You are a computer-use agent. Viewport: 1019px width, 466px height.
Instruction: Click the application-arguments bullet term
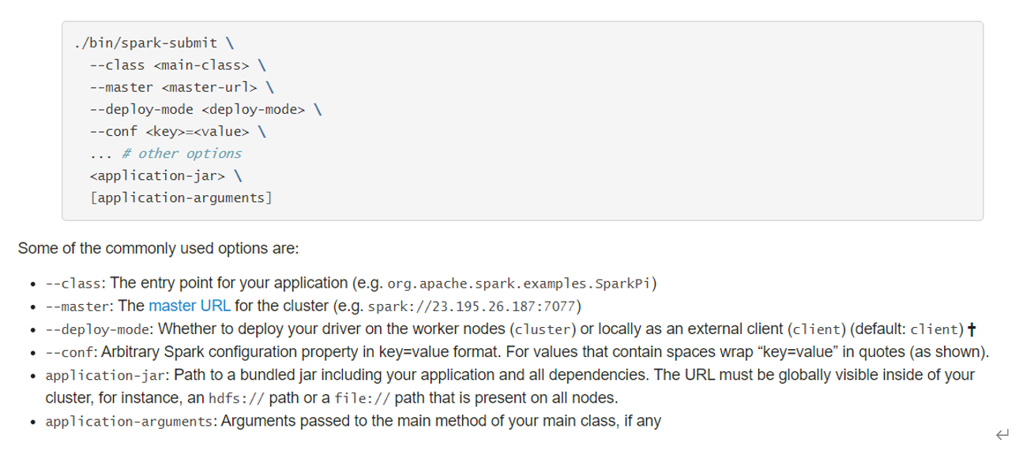tap(130, 422)
